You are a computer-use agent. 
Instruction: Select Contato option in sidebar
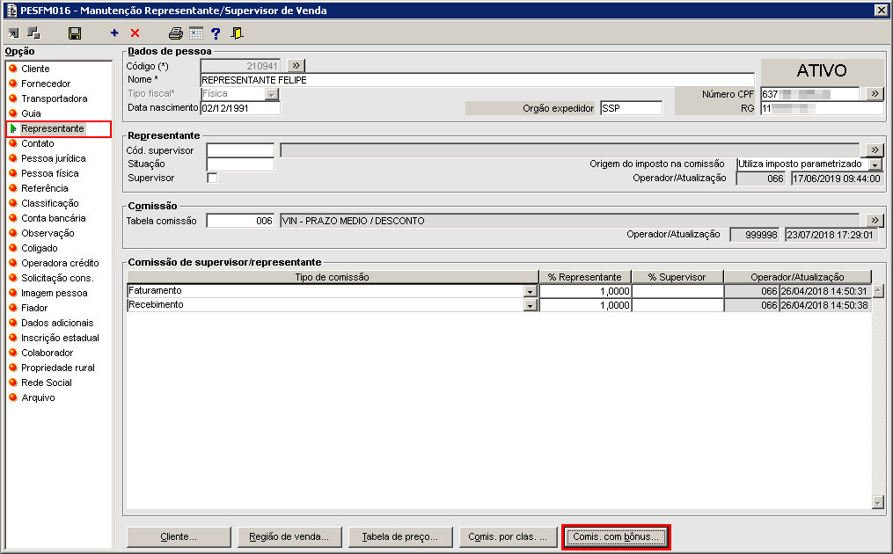(x=38, y=143)
